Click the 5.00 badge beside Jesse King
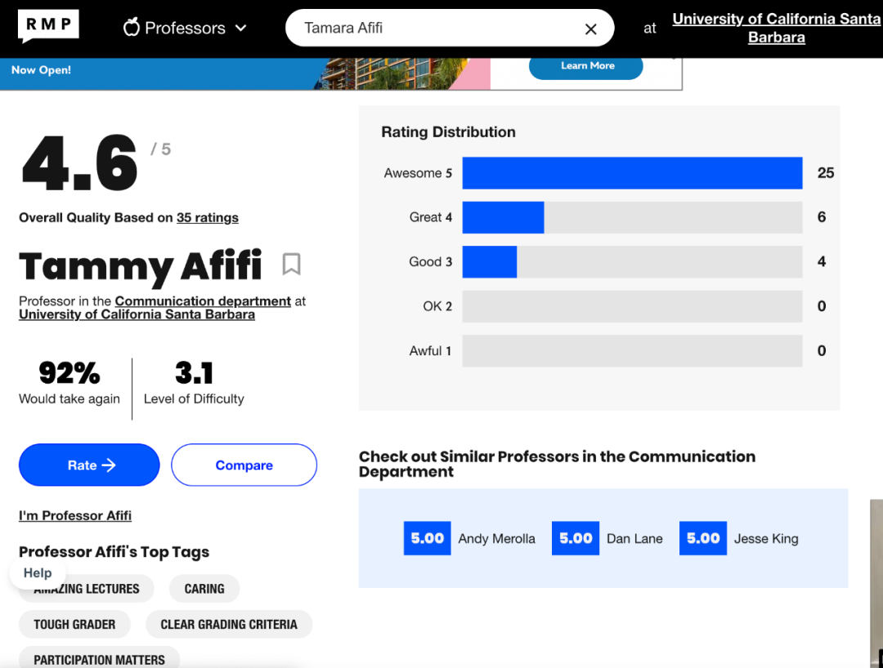This screenshot has width=883, height=668. [703, 539]
